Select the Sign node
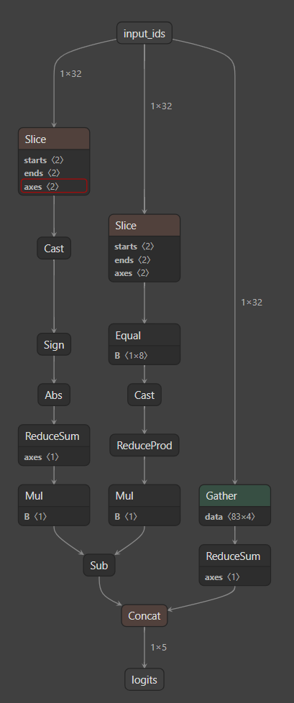Viewport: 294px width, 703px height. (x=54, y=345)
